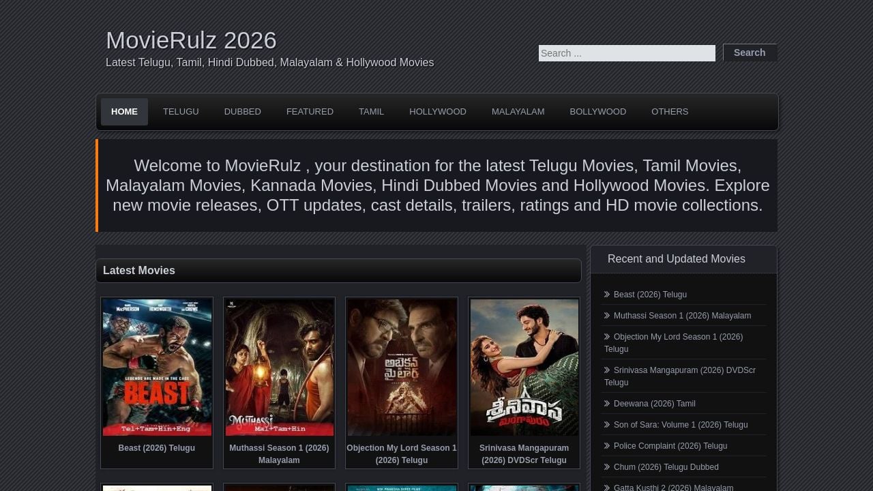Open sidebar link Chum (2026) Telugu Dubbed

666,467
